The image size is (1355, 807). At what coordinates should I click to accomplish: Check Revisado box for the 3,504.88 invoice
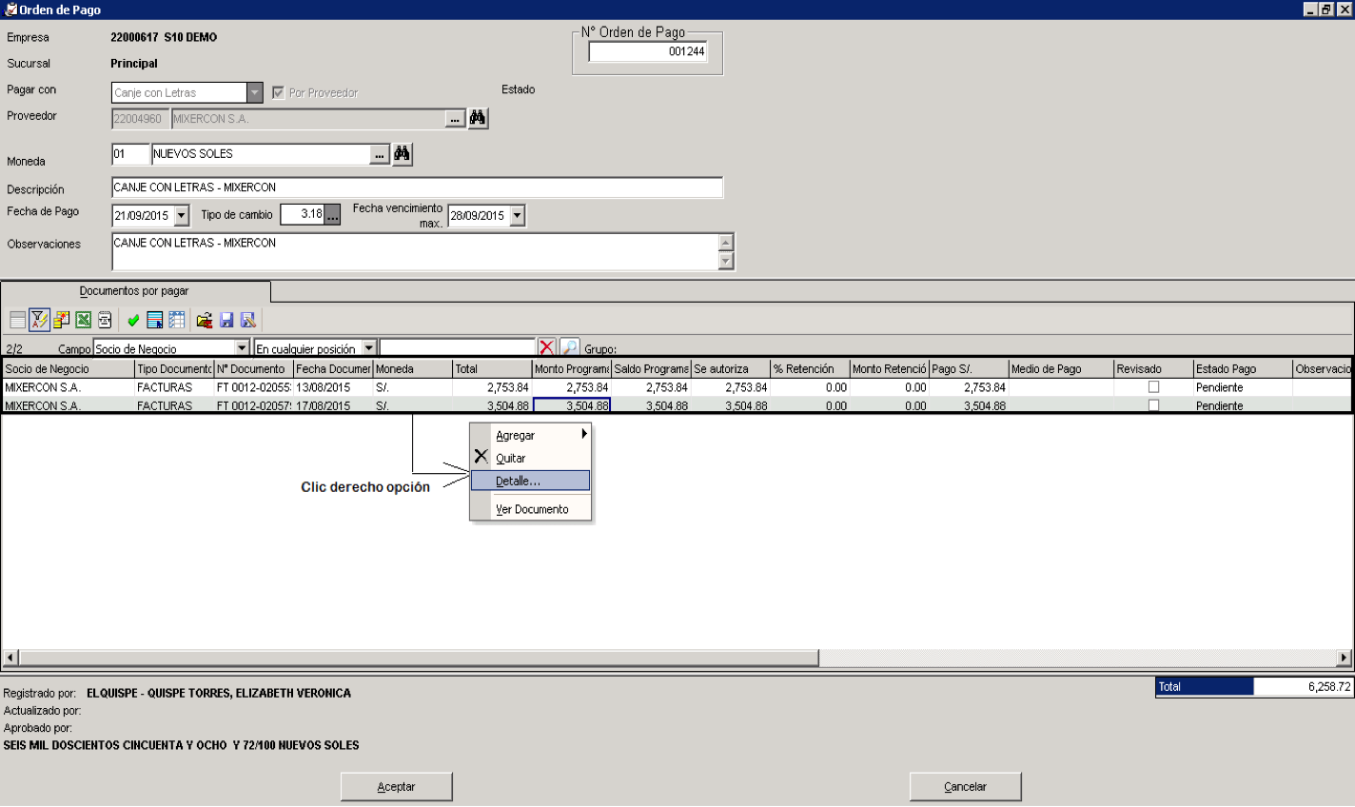[1153, 405]
